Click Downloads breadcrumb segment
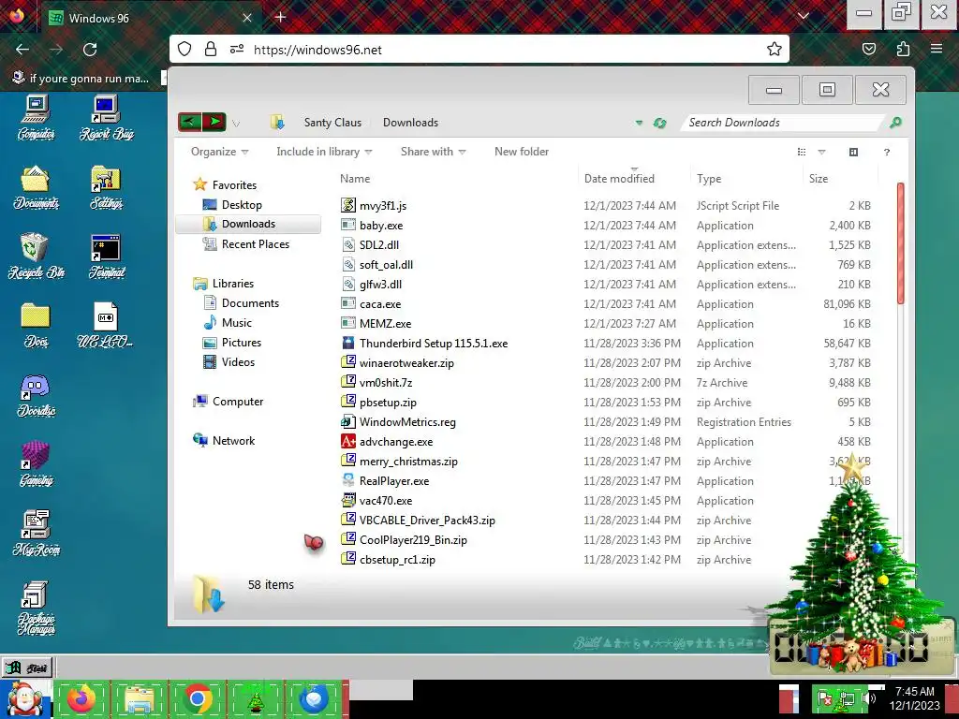The height and width of the screenshot is (719, 959). click(410, 123)
